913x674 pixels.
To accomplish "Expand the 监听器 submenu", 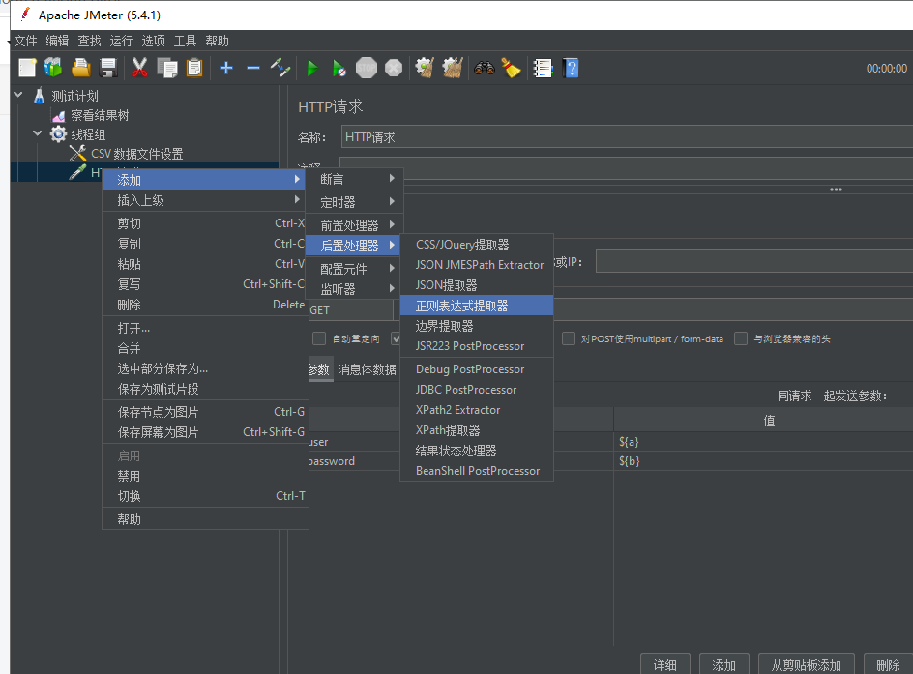I will 353,289.
